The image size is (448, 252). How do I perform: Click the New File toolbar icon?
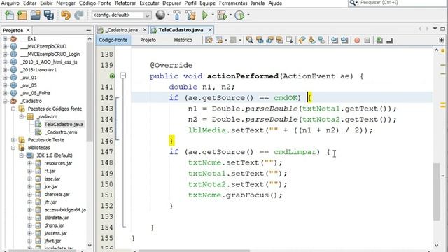coord(9,15)
